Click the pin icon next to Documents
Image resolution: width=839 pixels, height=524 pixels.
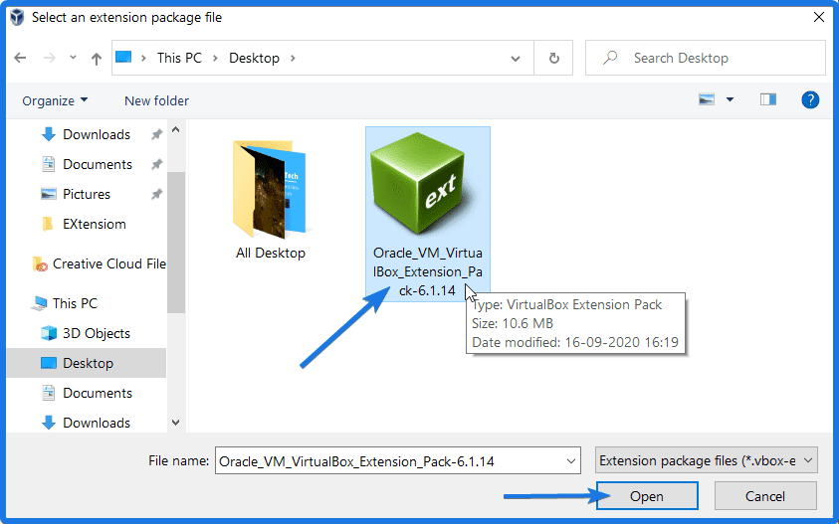click(x=156, y=164)
